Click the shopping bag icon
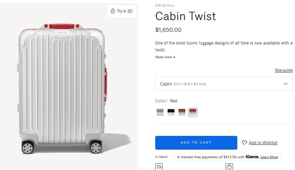295x170 pixels. click(229, 167)
